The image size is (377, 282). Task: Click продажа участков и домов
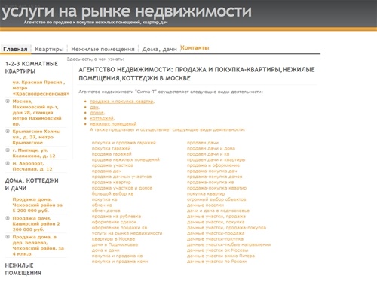point(122,188)
